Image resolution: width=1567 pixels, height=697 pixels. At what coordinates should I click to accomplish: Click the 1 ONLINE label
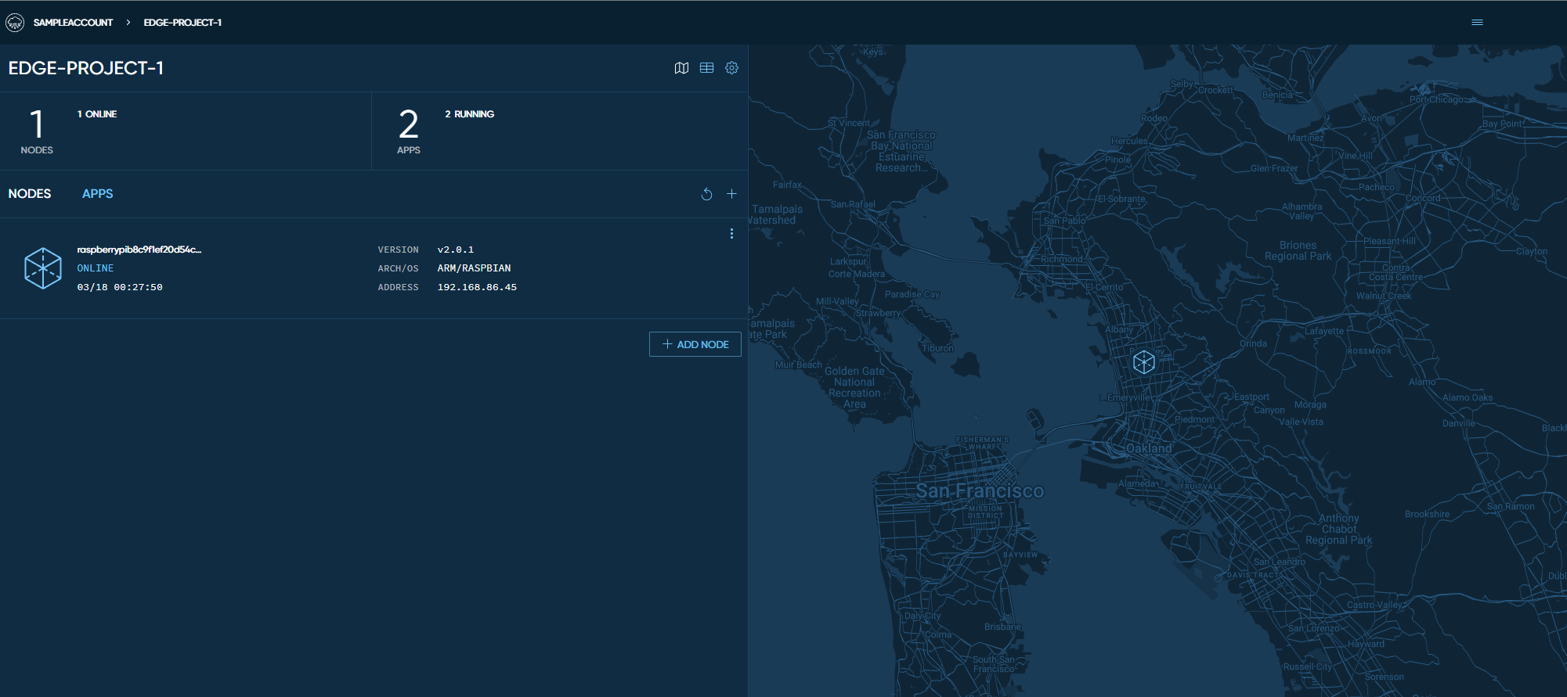point(97,114)
